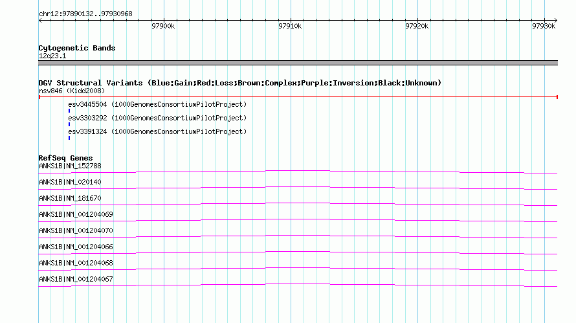This screenshot has width=576, height=323.
Task: Open ANKS1B|NM_001204068 transcript label
Action: pos(76,263)
